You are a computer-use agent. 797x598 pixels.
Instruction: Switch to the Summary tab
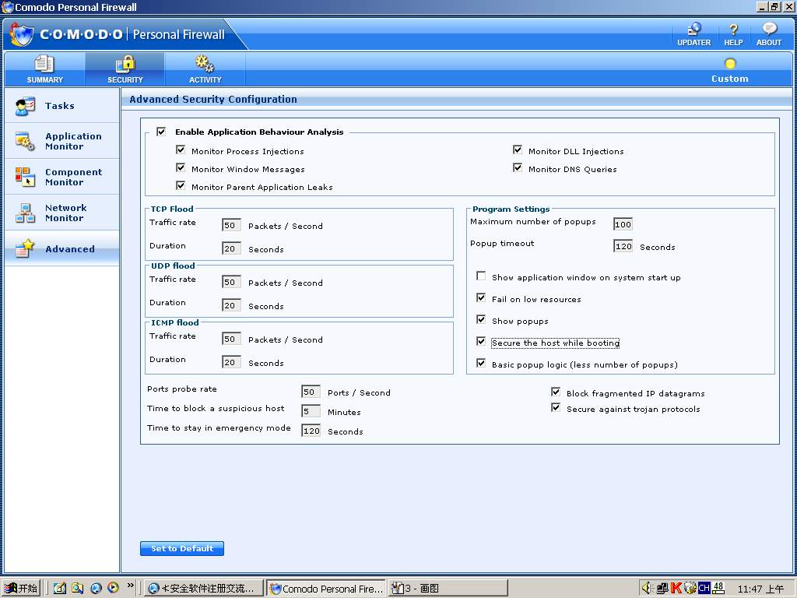44,69
